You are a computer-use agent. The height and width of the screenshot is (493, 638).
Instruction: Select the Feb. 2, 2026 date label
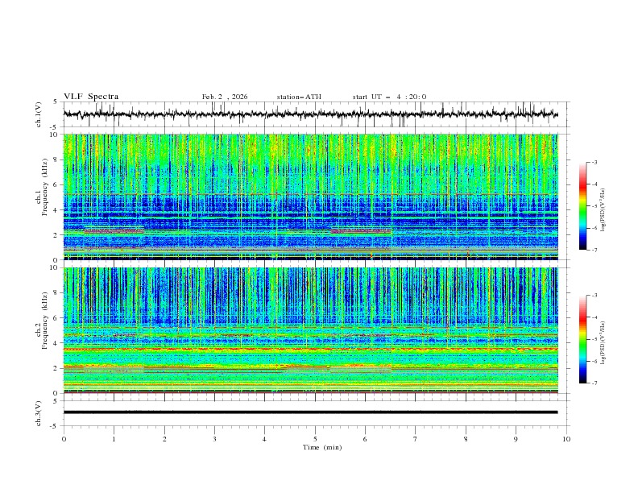[225, 97]
